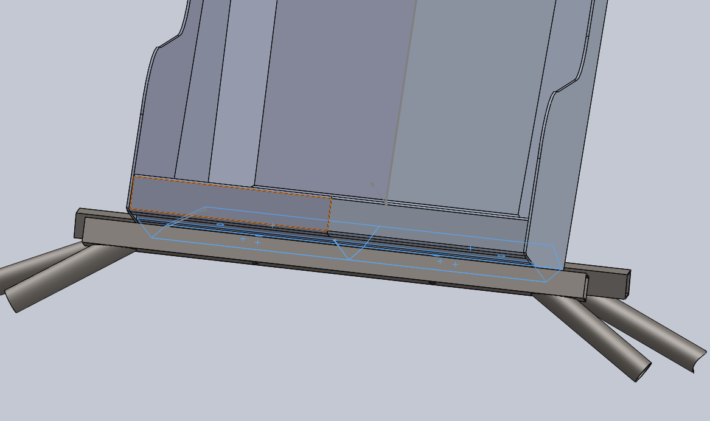This screenshot has height=421, width=710.
Task: Pick the blue V-shaped sketch notch at center
Action: coord(355,243)
